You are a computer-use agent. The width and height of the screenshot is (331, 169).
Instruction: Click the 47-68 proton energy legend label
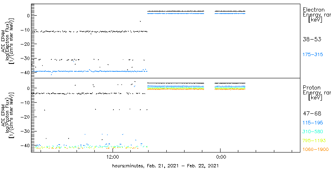(x=312, y=114)
